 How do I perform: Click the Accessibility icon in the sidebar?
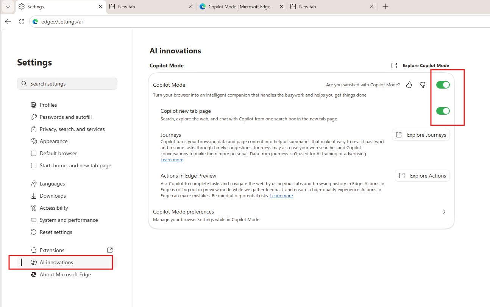[34, 208]
